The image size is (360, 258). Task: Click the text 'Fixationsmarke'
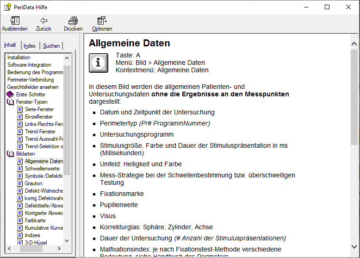[122, 194]
